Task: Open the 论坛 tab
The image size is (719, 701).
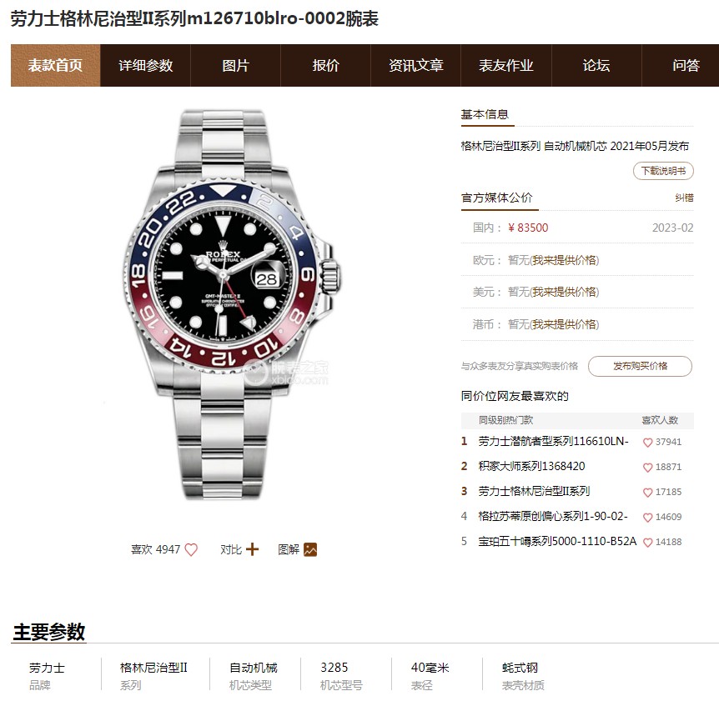Action: click(x=596, y=66)
